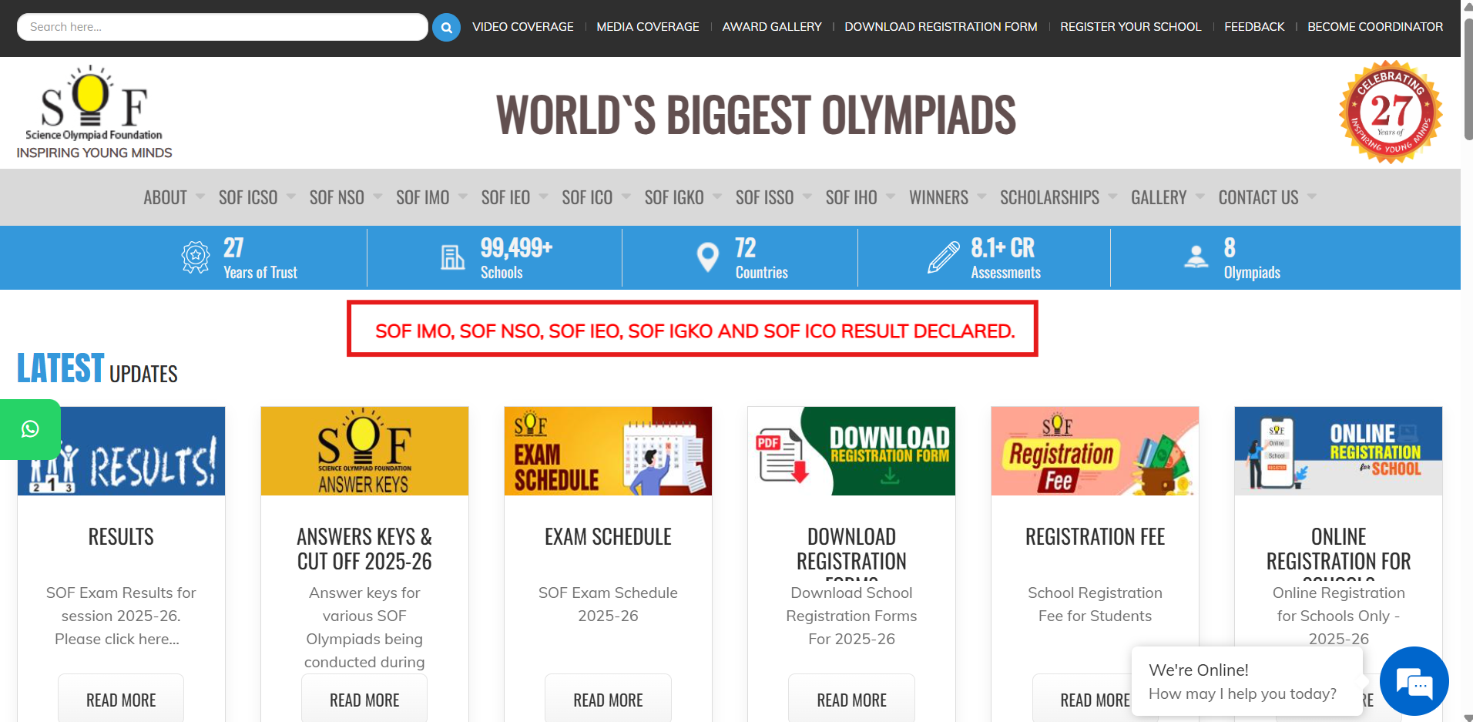Open the SCHOLARSHIPS menu
The width and height of the screenshot is (1473, 722).
(x=1049, y=197)
